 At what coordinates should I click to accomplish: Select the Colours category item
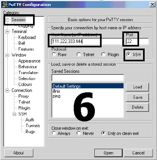point(25,84)
